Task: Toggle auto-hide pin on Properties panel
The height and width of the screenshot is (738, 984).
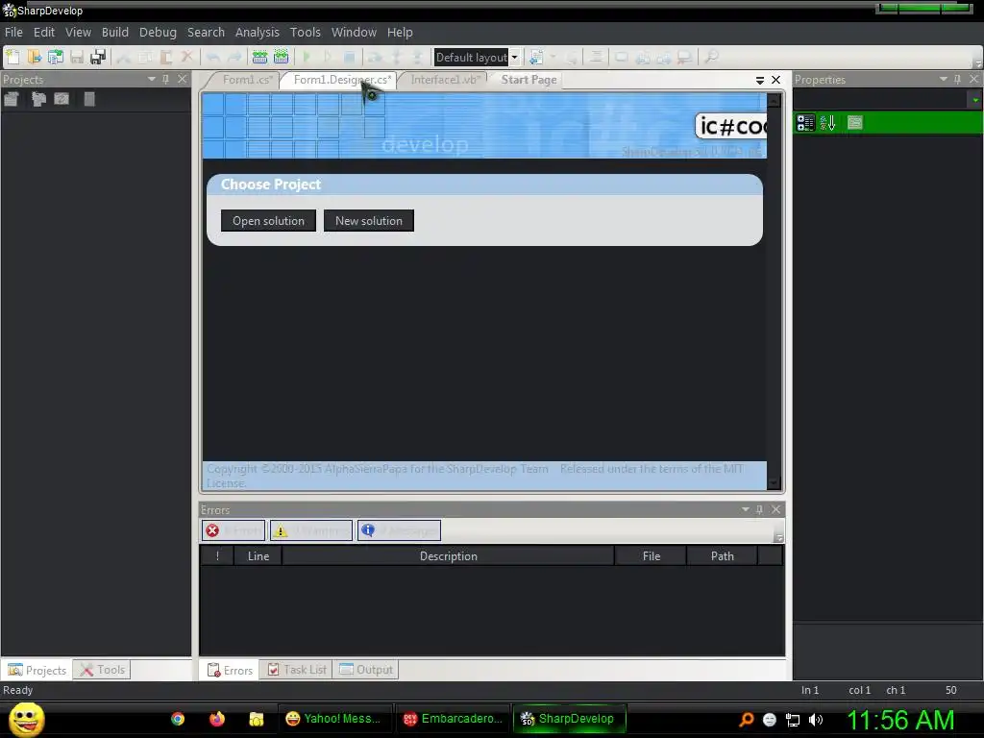Action: pos(957,79)
